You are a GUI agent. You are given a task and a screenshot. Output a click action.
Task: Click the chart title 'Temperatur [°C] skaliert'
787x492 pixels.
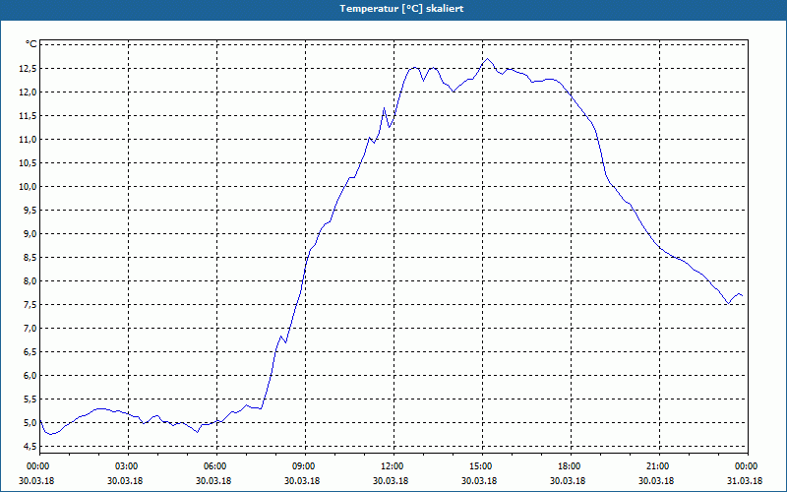click(401, 9)
